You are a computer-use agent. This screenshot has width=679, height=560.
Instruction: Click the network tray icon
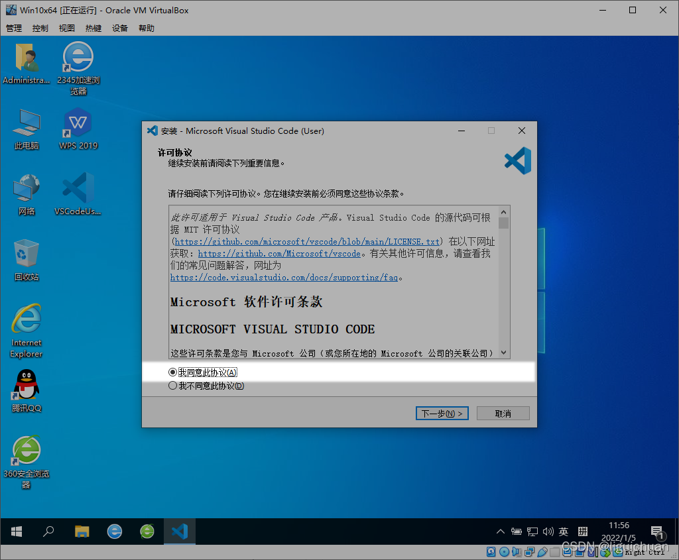[x=532, y=532]
